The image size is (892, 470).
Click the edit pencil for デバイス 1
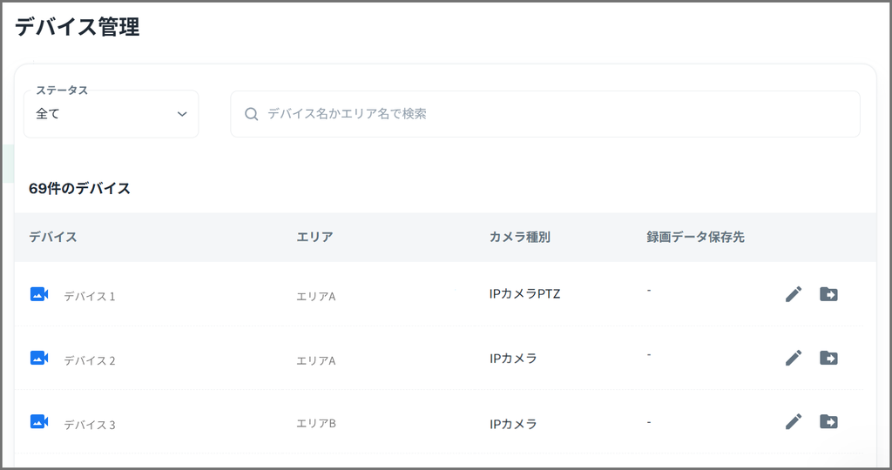click(x=793, y=294)
